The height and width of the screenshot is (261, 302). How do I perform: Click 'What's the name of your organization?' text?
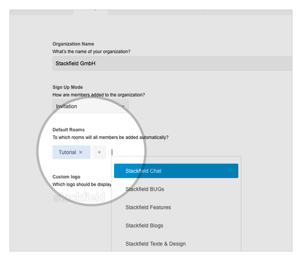click(91, 52)
